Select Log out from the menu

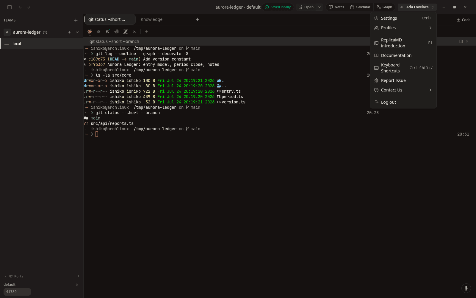click(x=403, y=102)
